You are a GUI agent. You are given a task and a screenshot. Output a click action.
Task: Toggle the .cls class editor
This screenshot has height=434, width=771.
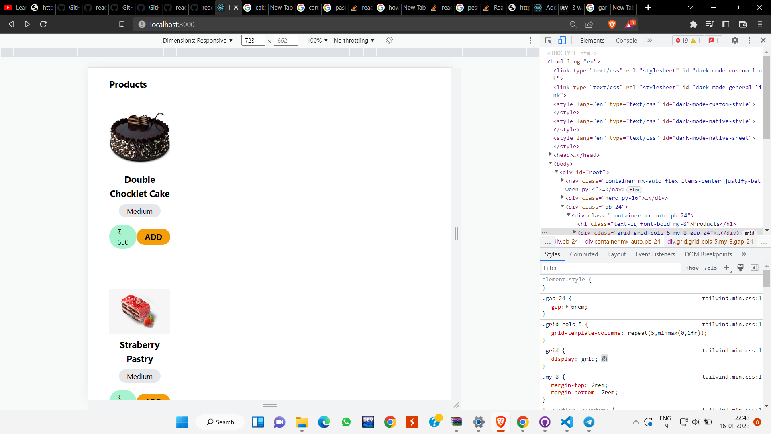coord(711,268)
